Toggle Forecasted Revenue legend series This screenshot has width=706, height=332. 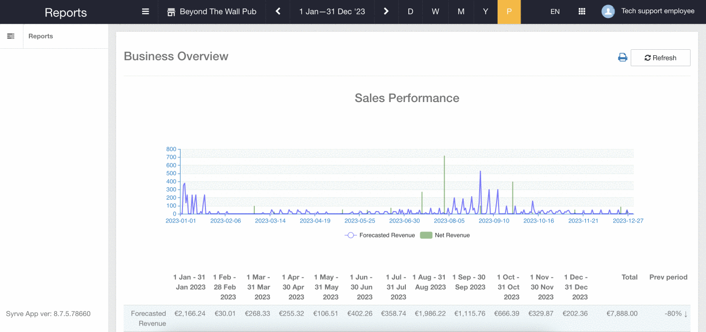click(380, 235)
